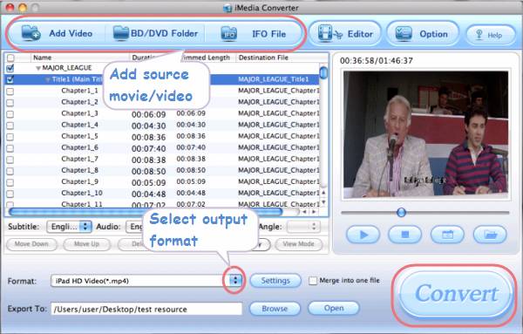The image size is (523, 334).
Task: Open the Subtitle language dropdown
Action: (70, 227)
